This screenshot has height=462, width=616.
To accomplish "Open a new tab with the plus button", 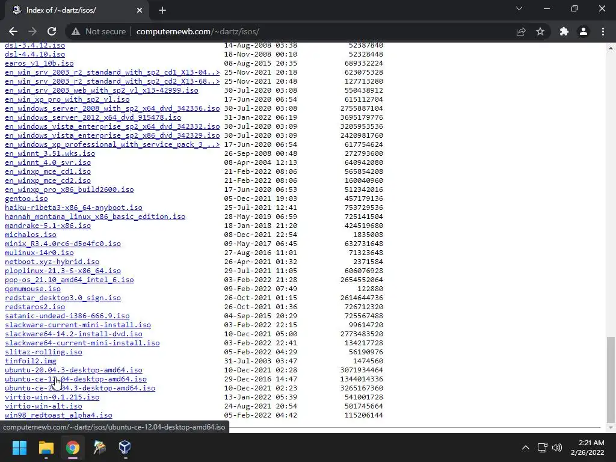I will point(162,10).
